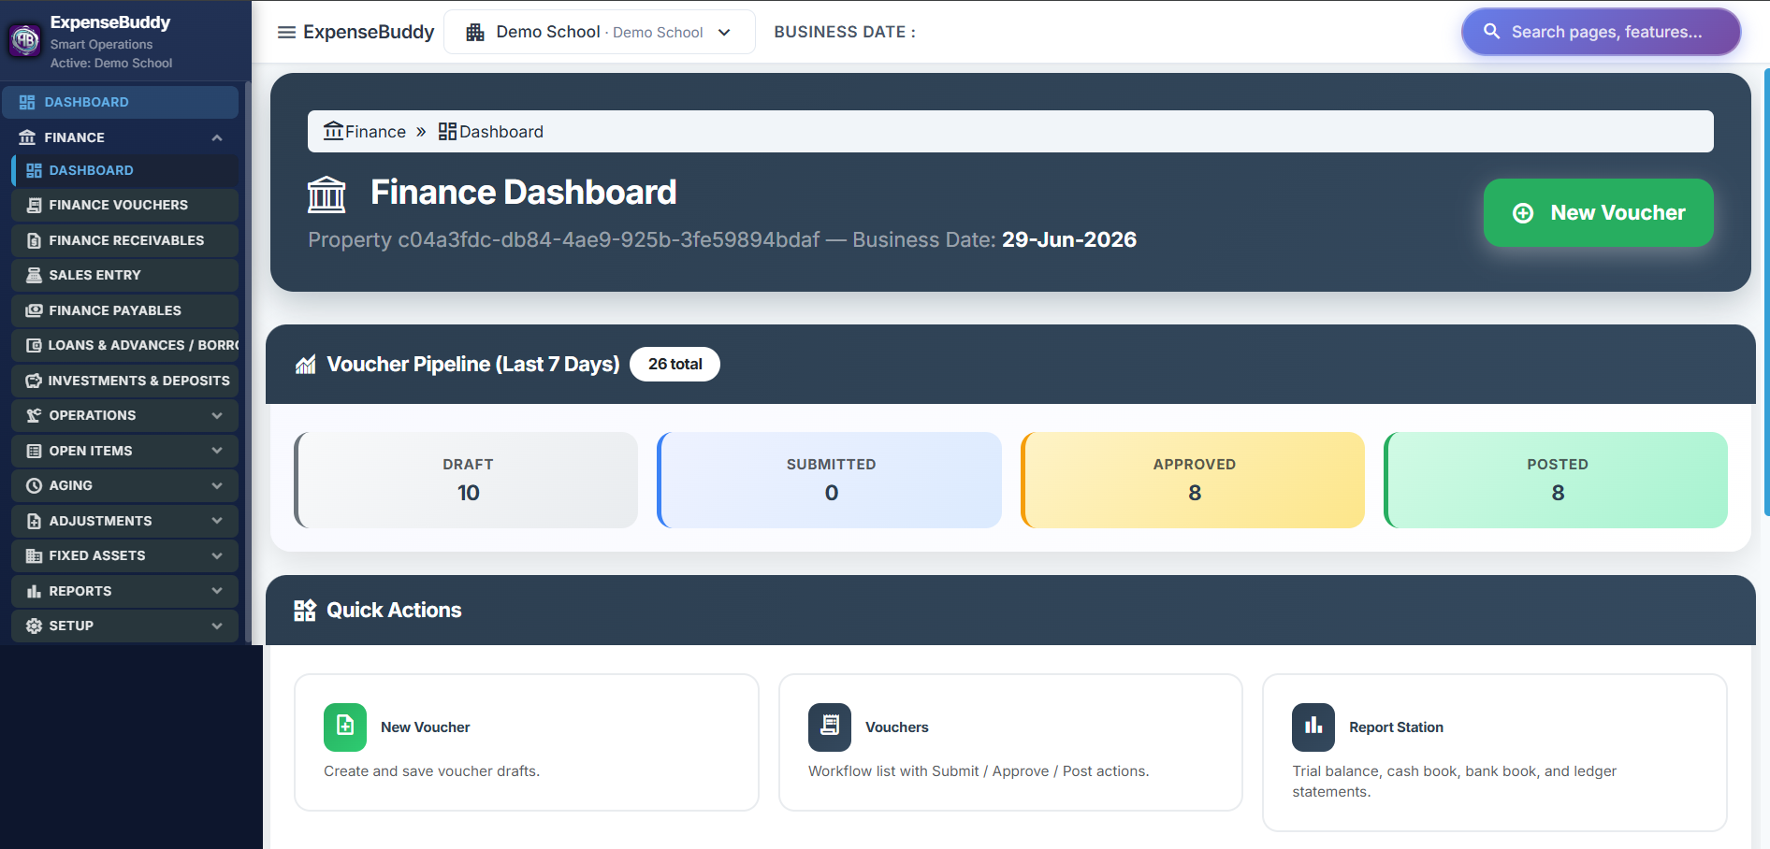Expand the Reports section chevron
The width and height of the screenshot is (1770, 849).
[217, 591]
